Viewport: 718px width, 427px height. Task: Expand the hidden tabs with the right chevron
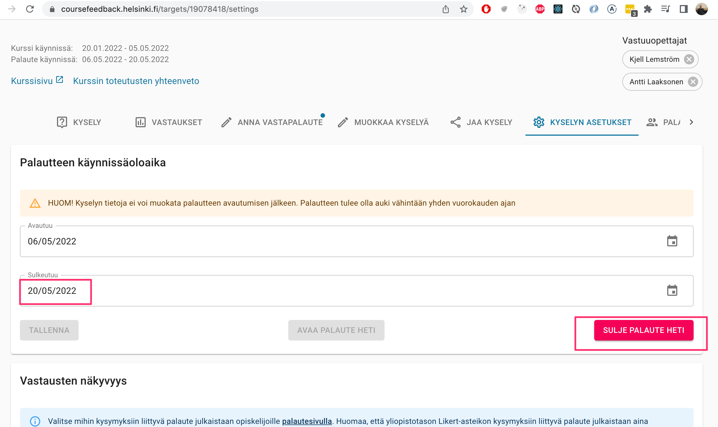click(692, 122)
